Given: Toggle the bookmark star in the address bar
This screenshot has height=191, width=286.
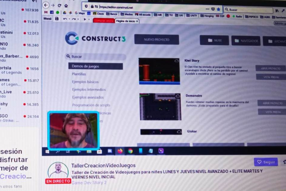Looking at the screenshot, I should click(218, 9).
